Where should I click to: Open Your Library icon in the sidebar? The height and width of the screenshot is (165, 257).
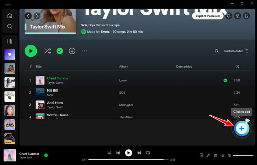[10, 41]
